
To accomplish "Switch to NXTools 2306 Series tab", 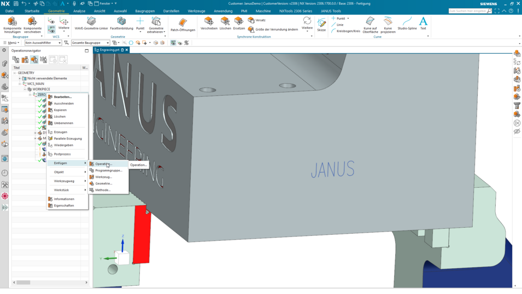I will [296, 11].
